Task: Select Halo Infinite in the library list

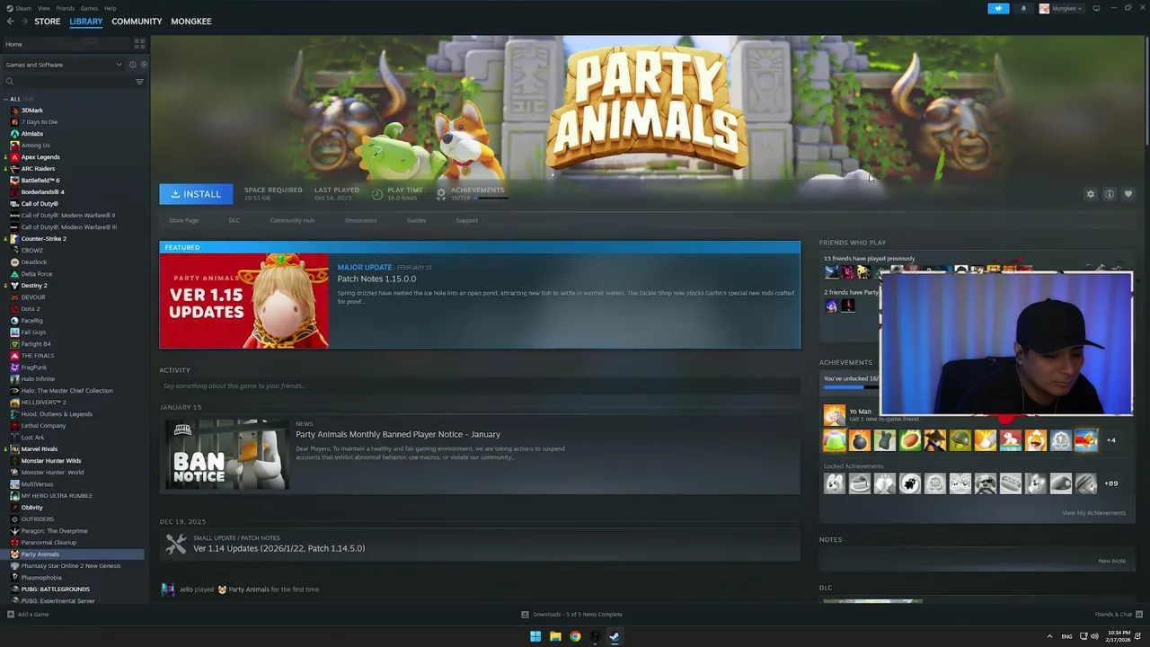Action: click(x=37, y=379)
